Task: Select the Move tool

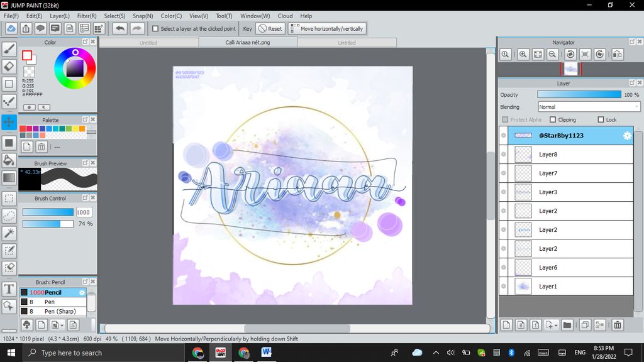Action: tap(9, 122)
